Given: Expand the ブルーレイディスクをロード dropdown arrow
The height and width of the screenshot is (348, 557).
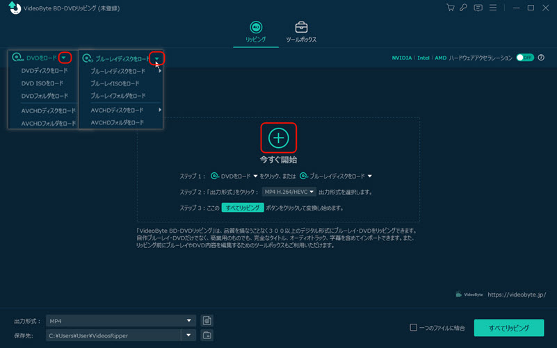Looking at the screenshot, I should pyautogui.click(x=156, y=58).
